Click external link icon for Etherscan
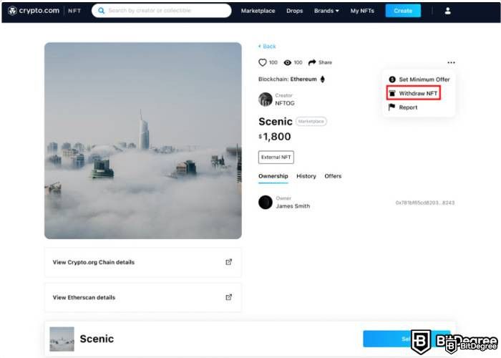This screenshot has height=358, width=501. click(x=229, y=297)
